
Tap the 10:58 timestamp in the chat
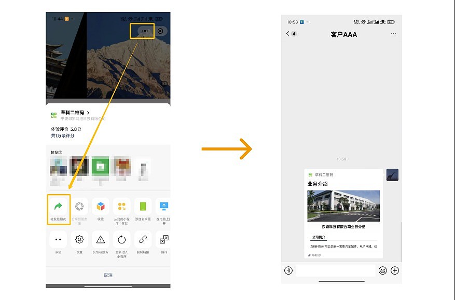pos(341,159)
